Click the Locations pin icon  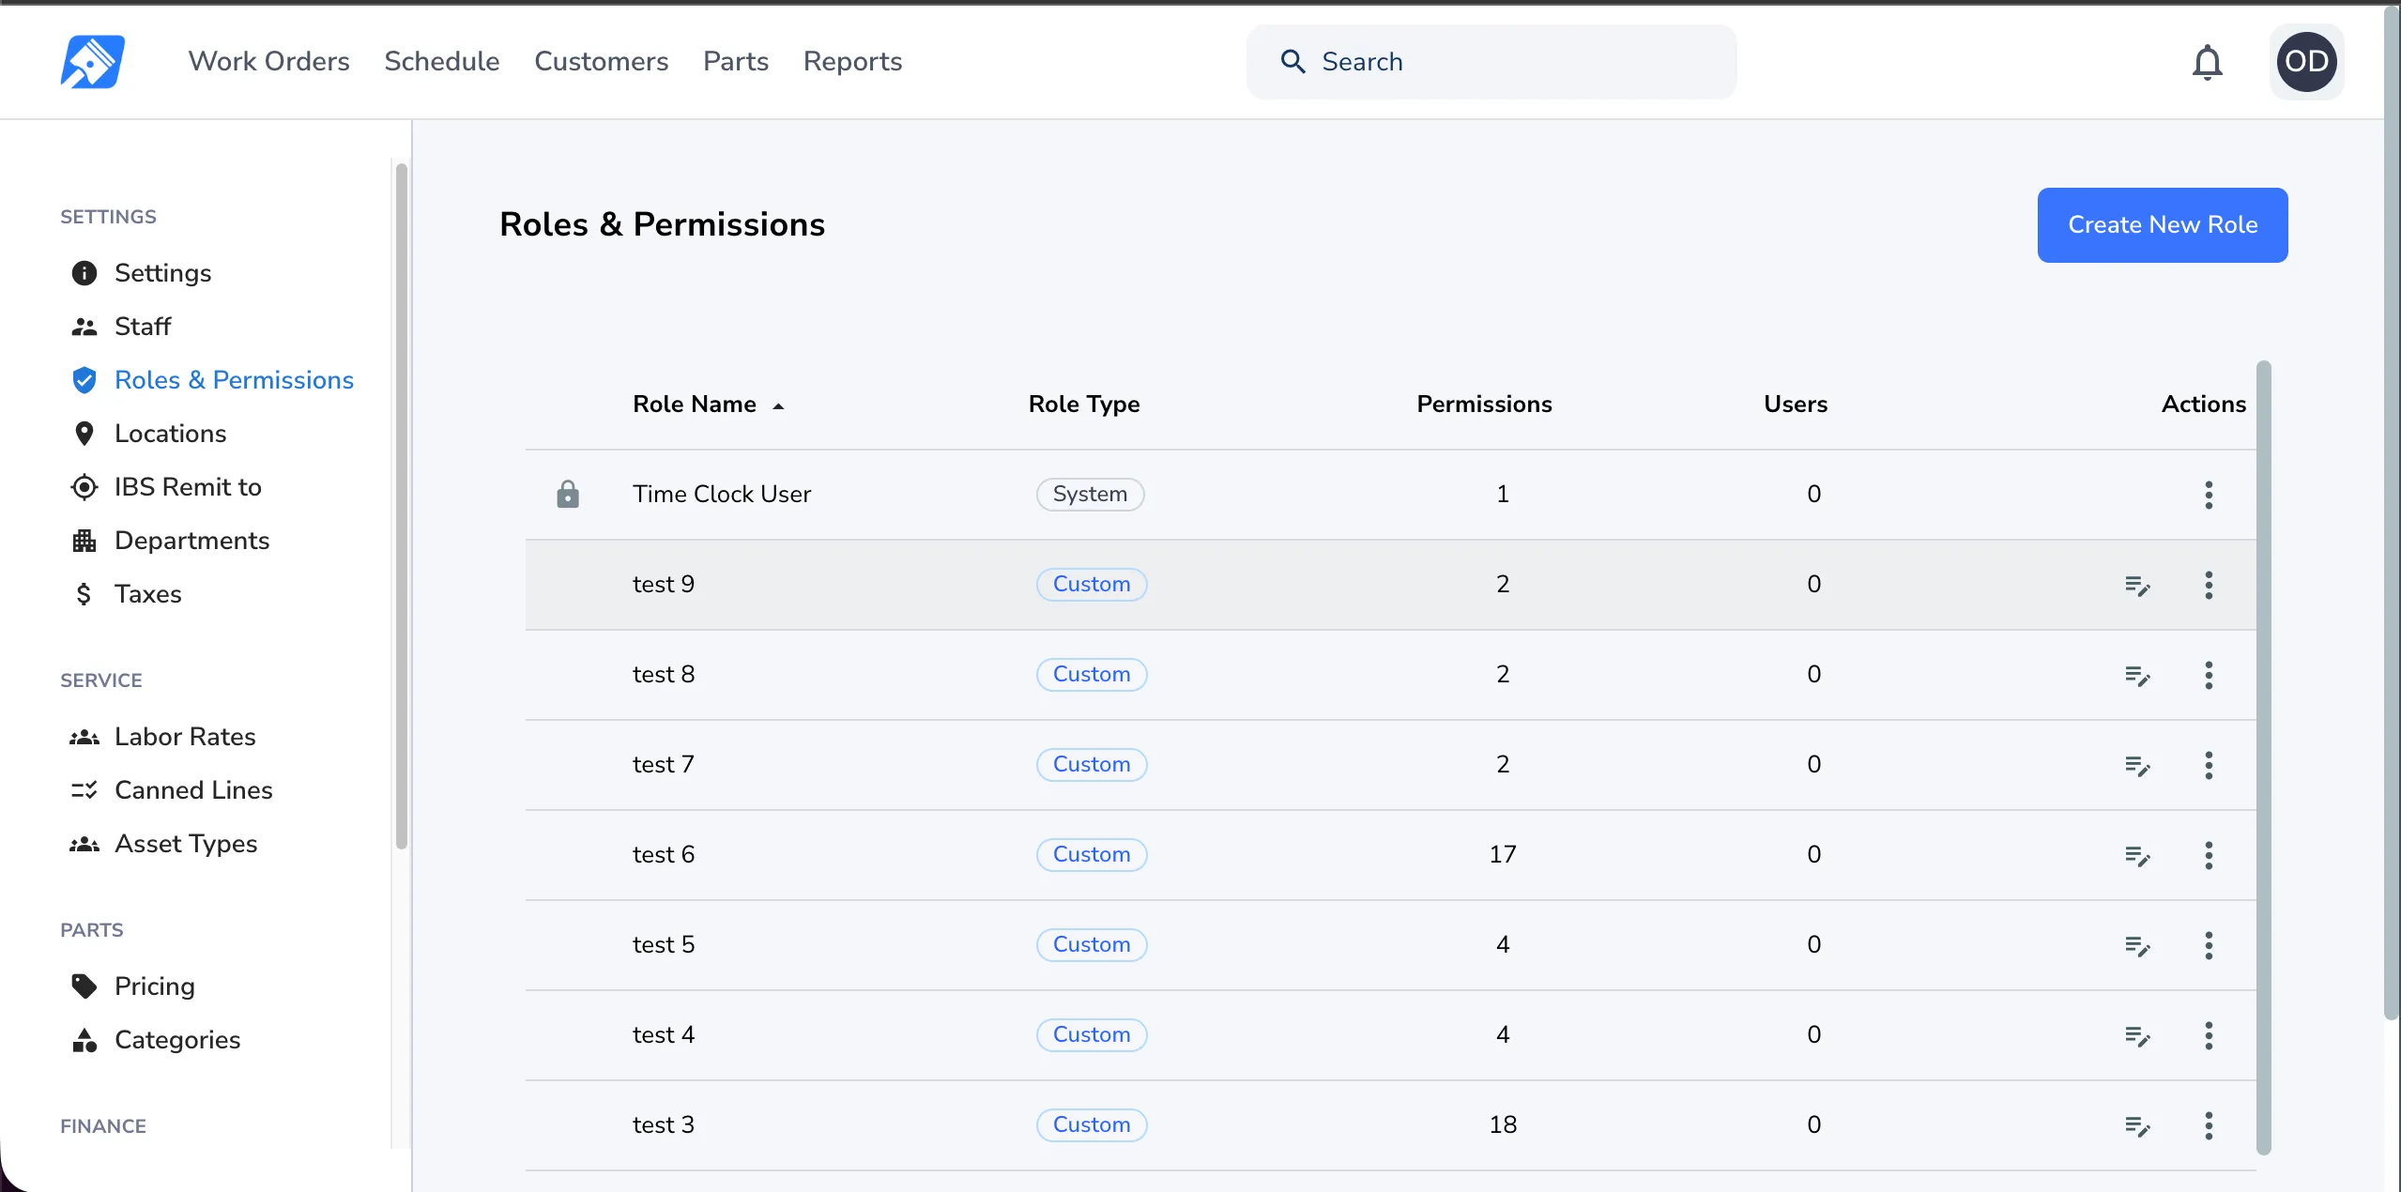pos(84,434)
